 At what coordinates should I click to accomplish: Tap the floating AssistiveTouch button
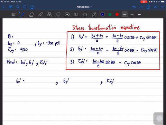159,118
